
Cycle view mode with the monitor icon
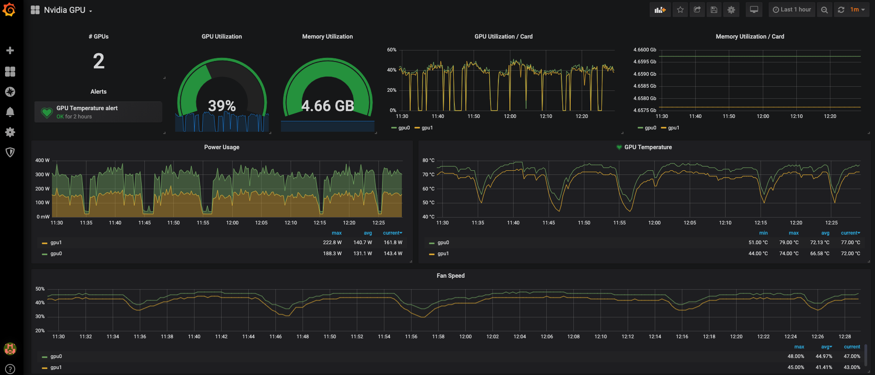click(x=754, y=10)
